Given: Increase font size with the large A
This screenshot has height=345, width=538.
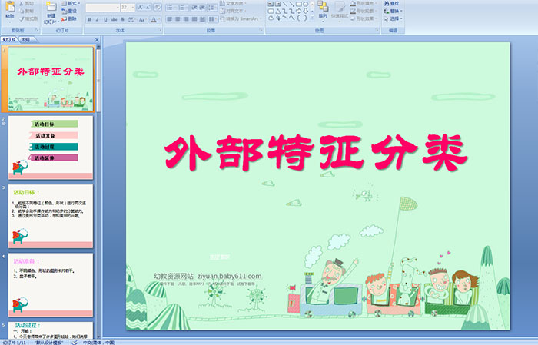Looking at the screenshot, I should [141, 7].
